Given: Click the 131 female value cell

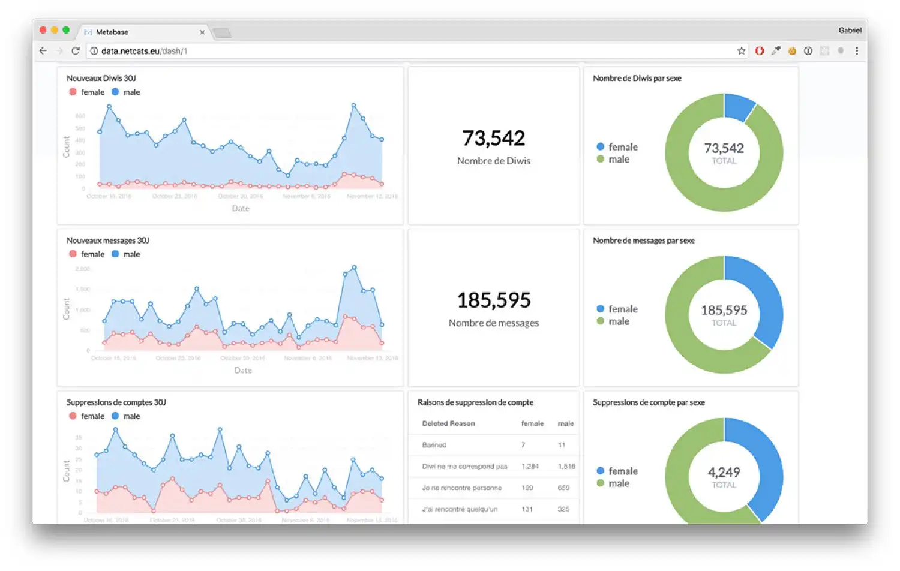Looking at the screenshot, I should (x=527, y=509).
